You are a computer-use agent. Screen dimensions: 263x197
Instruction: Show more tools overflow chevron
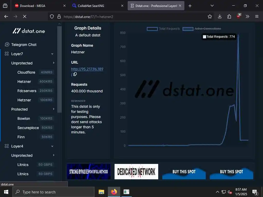247,16
